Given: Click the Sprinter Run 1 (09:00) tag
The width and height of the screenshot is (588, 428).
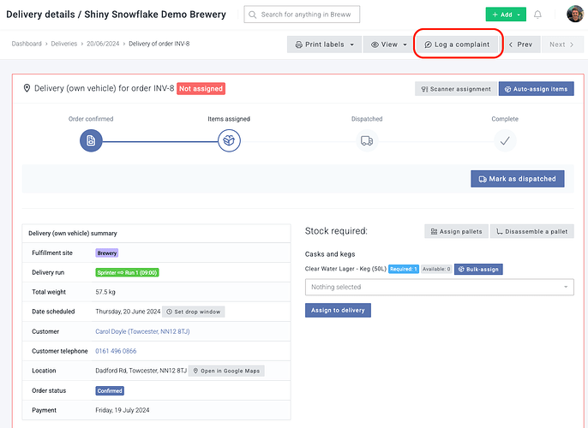Looking at the screenshot, I should [x=127, y=272].
